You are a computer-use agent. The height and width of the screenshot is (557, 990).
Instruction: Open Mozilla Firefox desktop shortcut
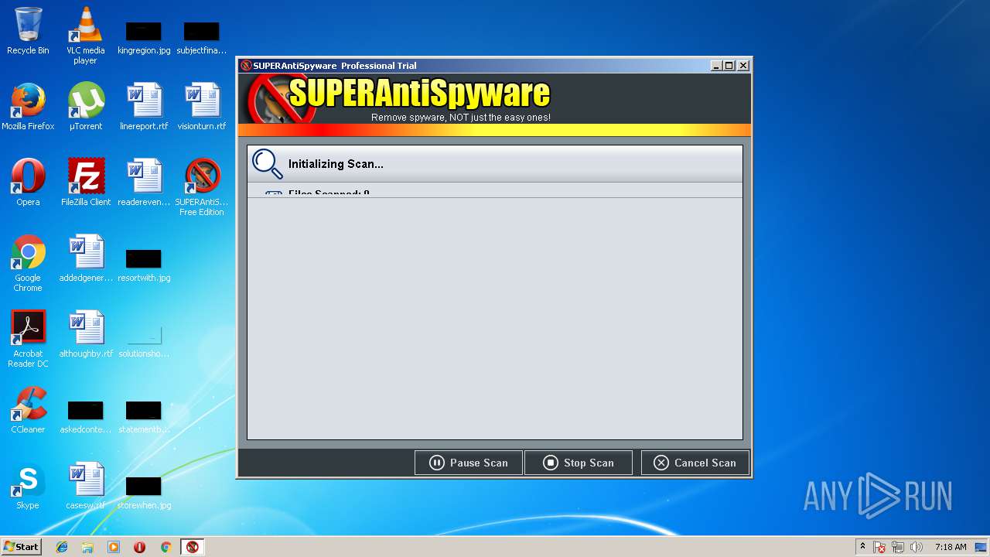(28, 107)
